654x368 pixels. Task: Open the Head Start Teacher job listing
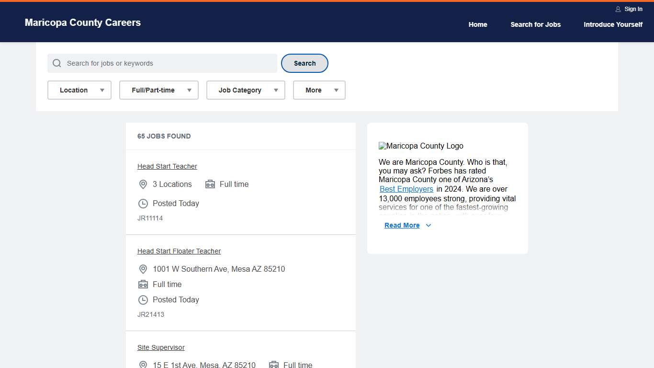tap(167, 166)
